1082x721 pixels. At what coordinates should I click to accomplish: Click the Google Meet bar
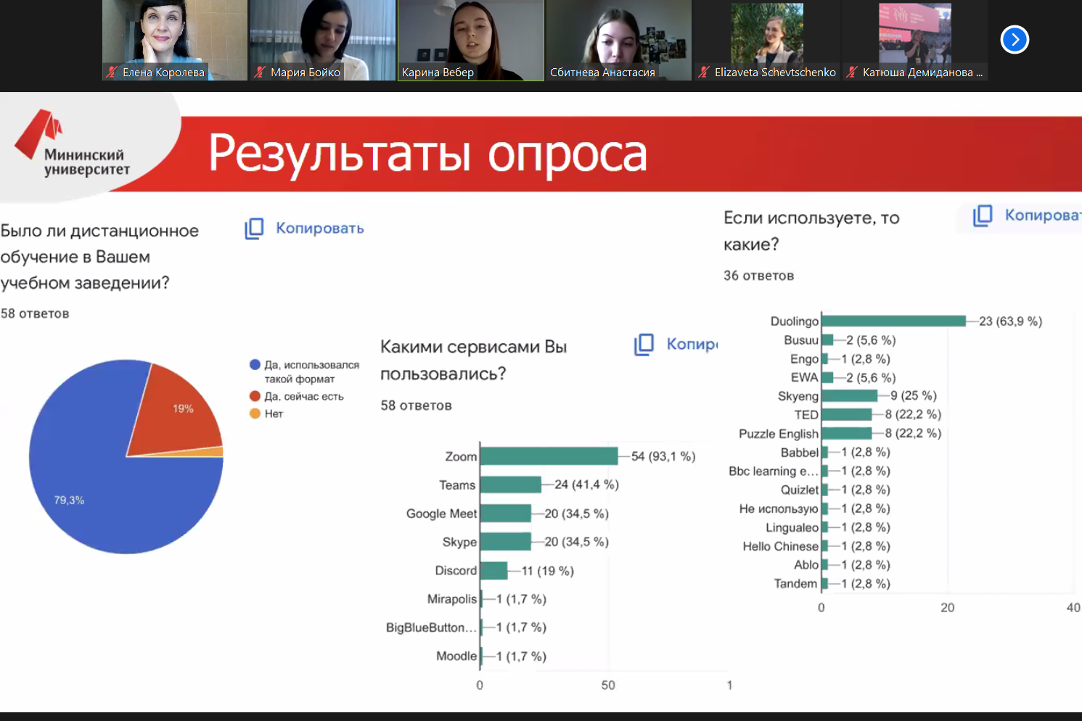pos(506,514)
